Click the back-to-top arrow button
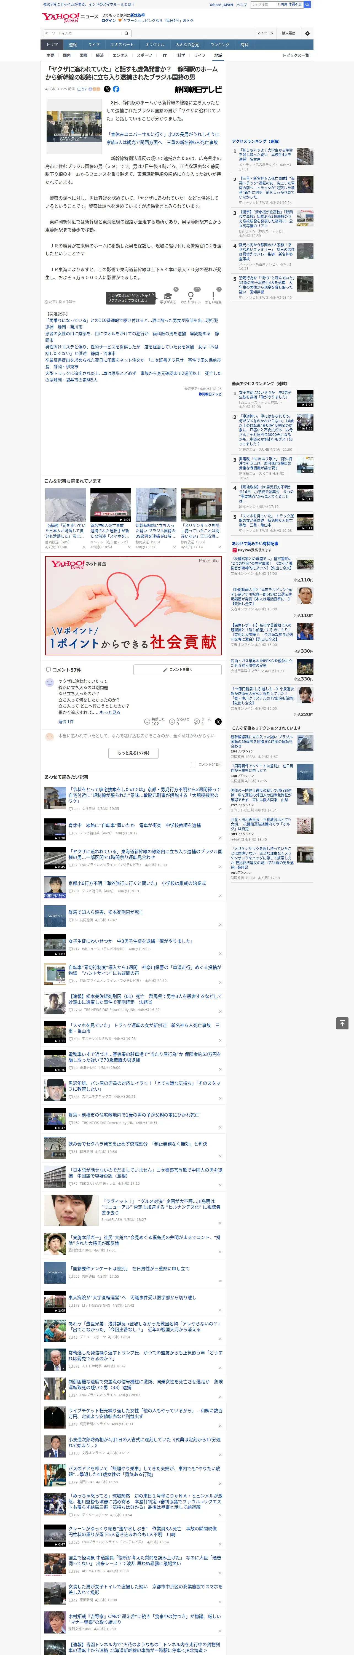The image size is (354, 1655). pos(342,1023)
